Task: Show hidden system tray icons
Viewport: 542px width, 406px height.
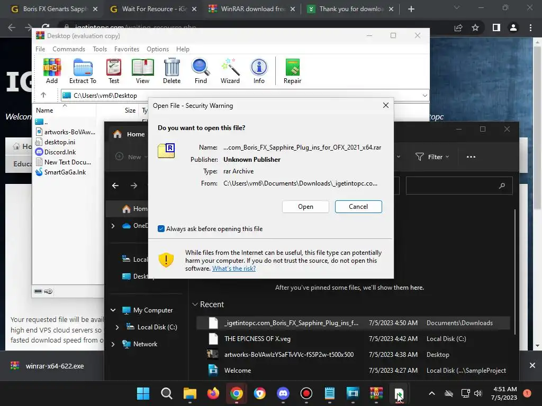Action: (x=432, y=393)
